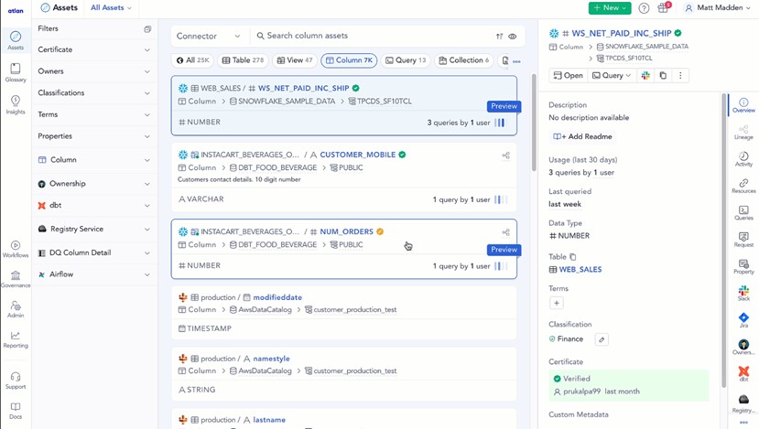Expand the Owners filter

94,71
